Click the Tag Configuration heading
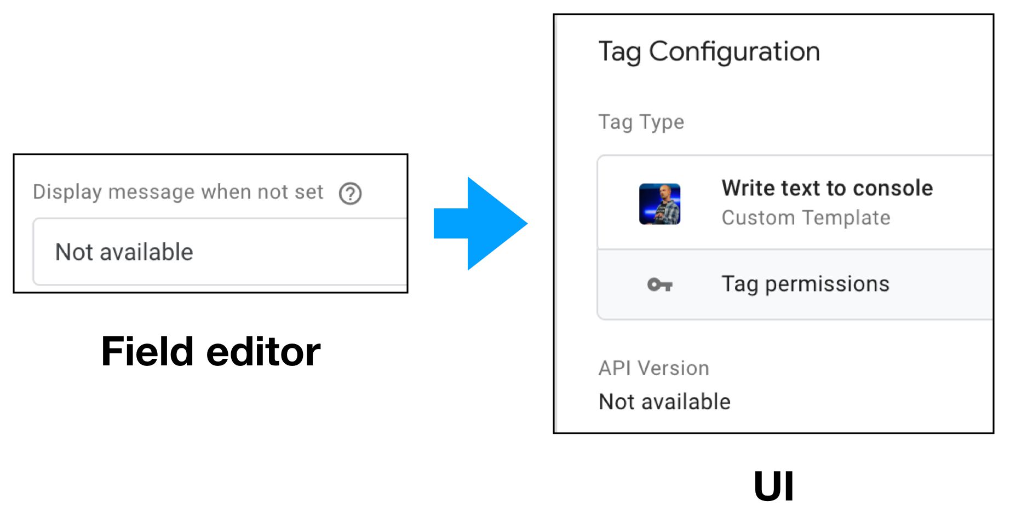Viewport: 1010px width, 524px height. click(x=709, y=52)
